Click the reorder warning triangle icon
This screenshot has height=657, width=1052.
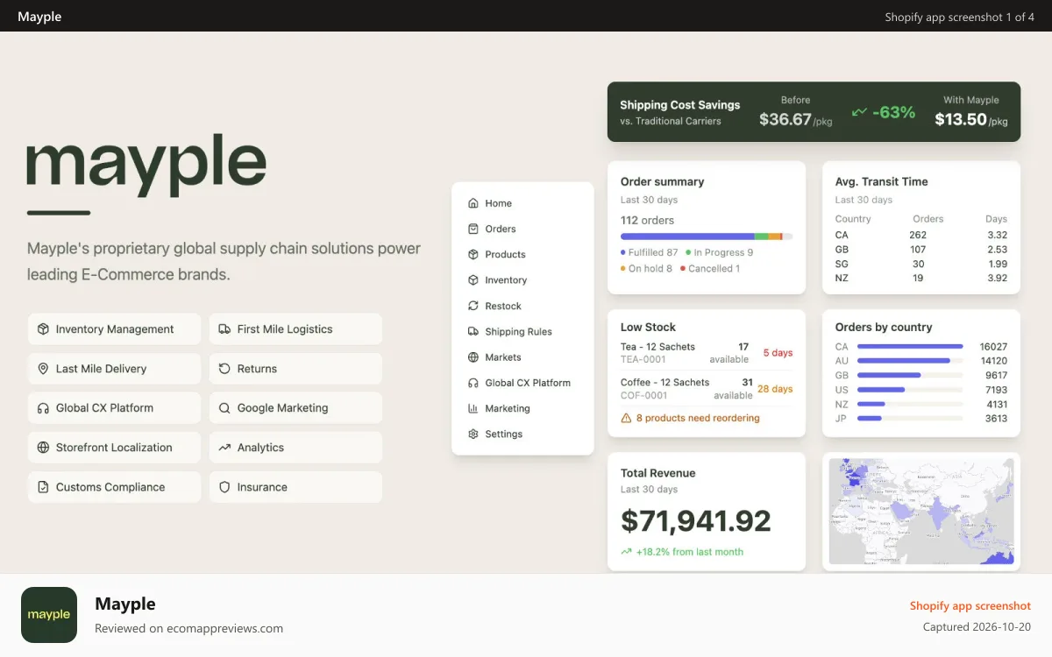tap(626, 419)
